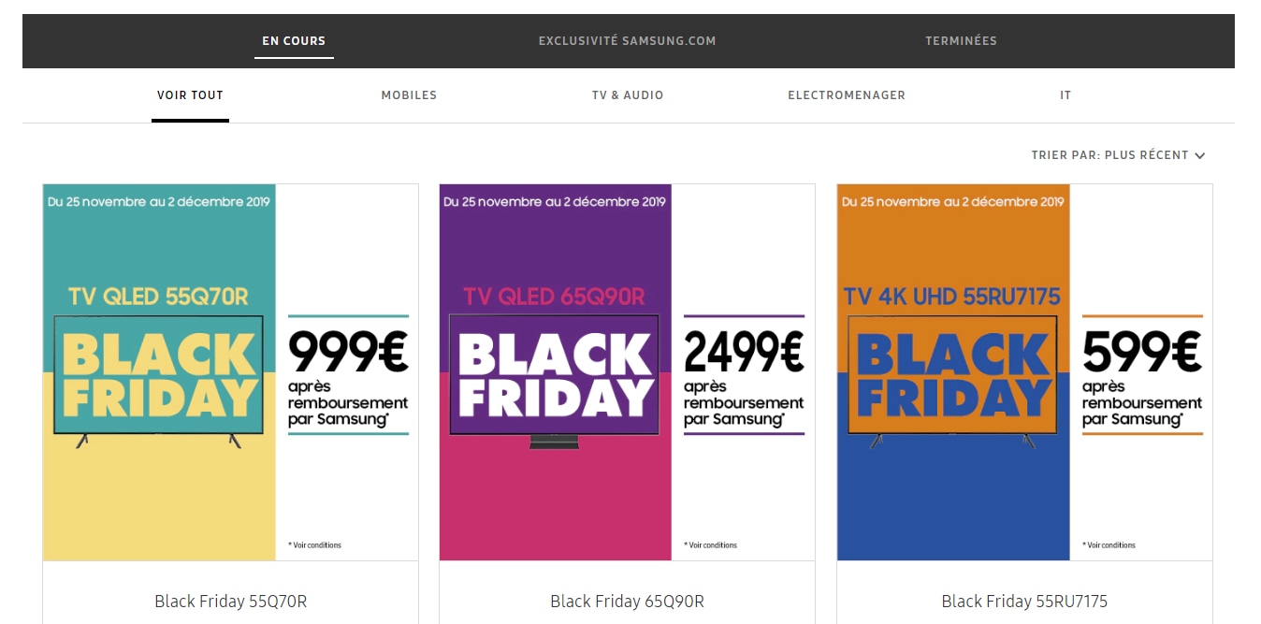Switch to the EN COURS tab
The height and width of the screenshot is (624, 1261).
pos(294,41)
